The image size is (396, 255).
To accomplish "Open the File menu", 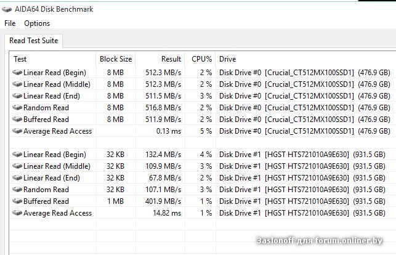I will point(10,23).
